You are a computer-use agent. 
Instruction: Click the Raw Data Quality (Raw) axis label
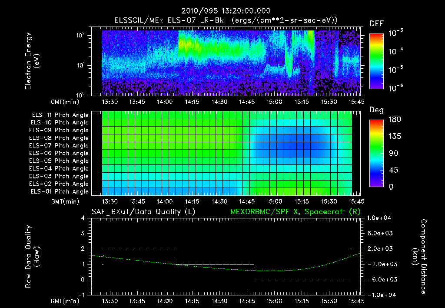(32, 257)
